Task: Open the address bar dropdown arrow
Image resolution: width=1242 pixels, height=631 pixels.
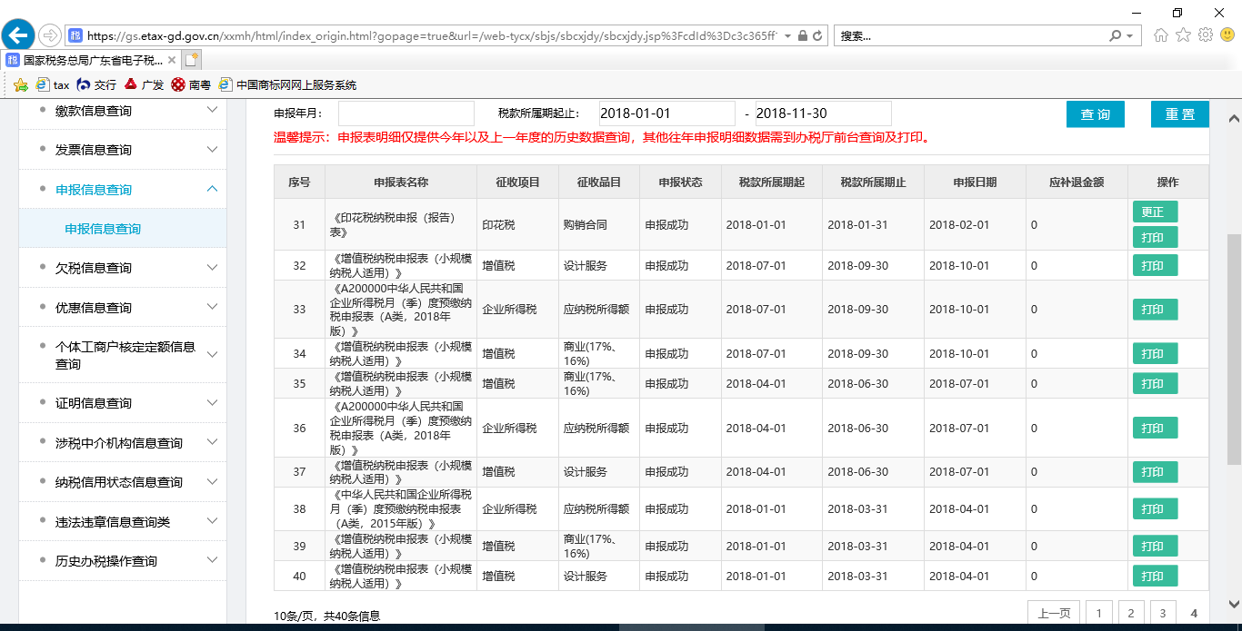Action: (x=786, y=36)
